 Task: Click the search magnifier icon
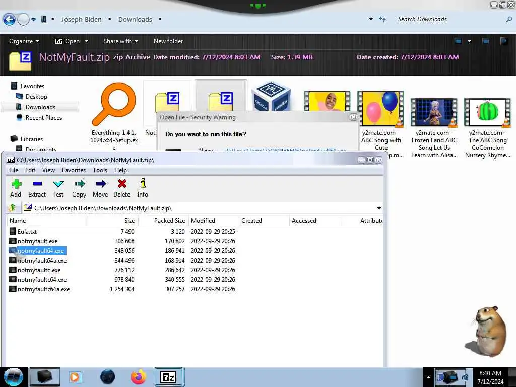click(x=509, y=20)
